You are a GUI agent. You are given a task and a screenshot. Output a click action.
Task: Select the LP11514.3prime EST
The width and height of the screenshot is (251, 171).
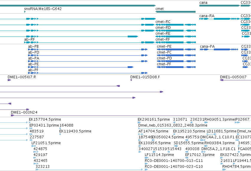(147, 158)
